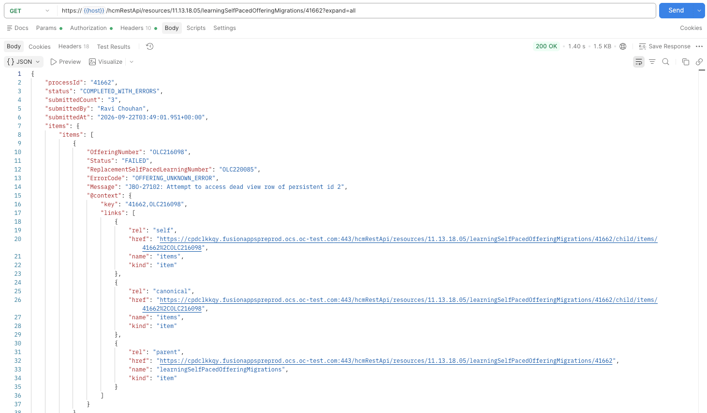Click the 1.5 KB response size
The width and height of the screenshot is (707, 413).
pyautogui.click(x=602, y=46)
